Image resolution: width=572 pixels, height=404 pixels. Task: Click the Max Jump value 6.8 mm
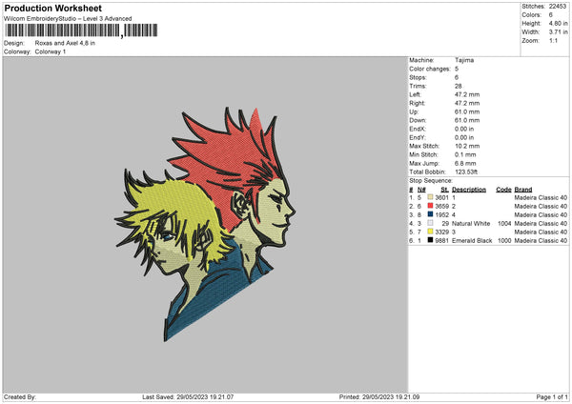click(x=465, y=163)
